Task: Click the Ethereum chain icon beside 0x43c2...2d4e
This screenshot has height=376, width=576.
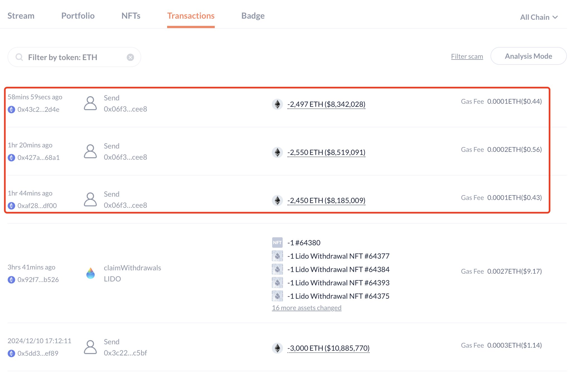Action: coord(11,110)
